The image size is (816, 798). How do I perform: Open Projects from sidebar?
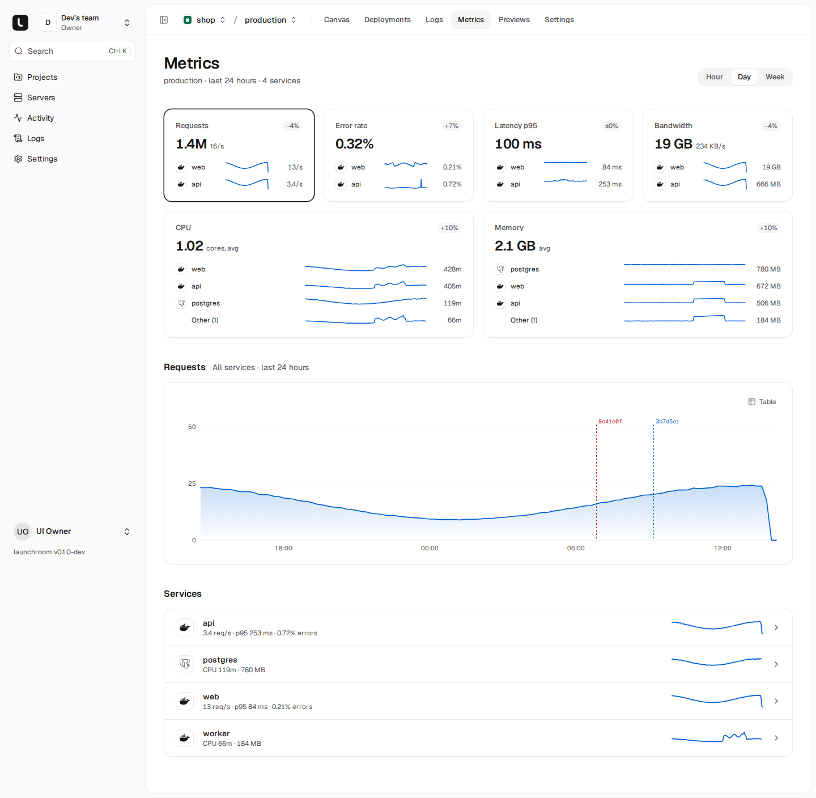coord(73,77)
